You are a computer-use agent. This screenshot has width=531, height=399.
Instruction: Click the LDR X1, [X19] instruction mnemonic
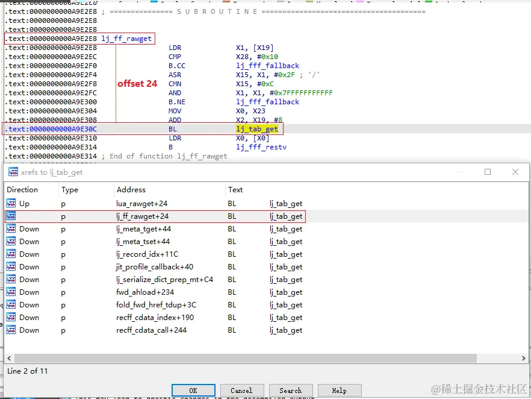tap(175, 48)
